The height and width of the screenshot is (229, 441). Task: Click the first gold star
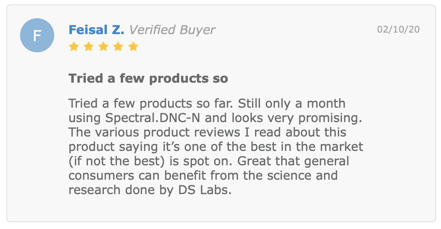coord(73,46)
